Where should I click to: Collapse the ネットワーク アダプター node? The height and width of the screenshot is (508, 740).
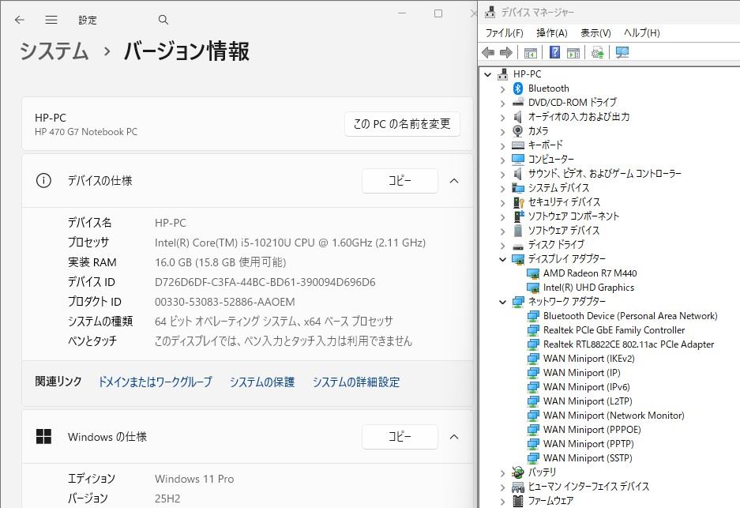pos(502,302)
